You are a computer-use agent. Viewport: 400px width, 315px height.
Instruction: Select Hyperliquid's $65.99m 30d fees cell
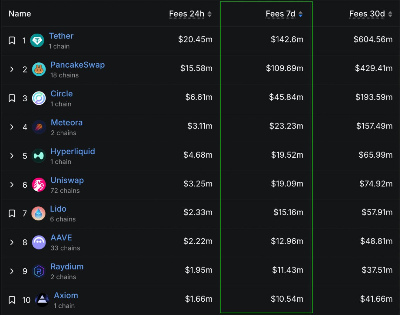point(375,155)
